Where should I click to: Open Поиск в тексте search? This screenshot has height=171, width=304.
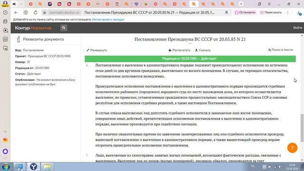click(281, 50)
